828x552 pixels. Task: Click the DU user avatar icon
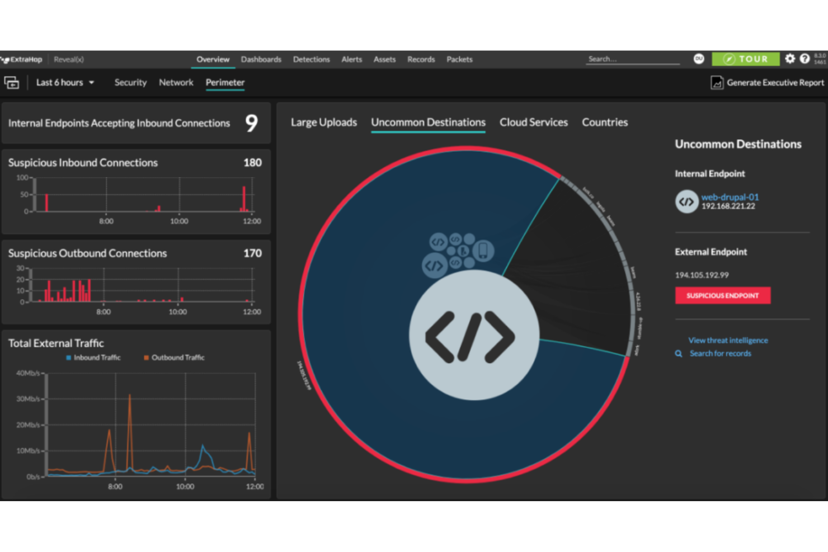tap(698, 59)
